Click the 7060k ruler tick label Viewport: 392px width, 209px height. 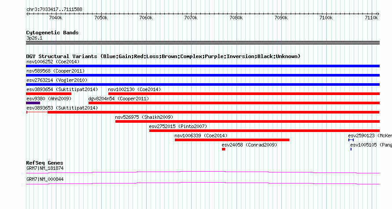point(146,18)
